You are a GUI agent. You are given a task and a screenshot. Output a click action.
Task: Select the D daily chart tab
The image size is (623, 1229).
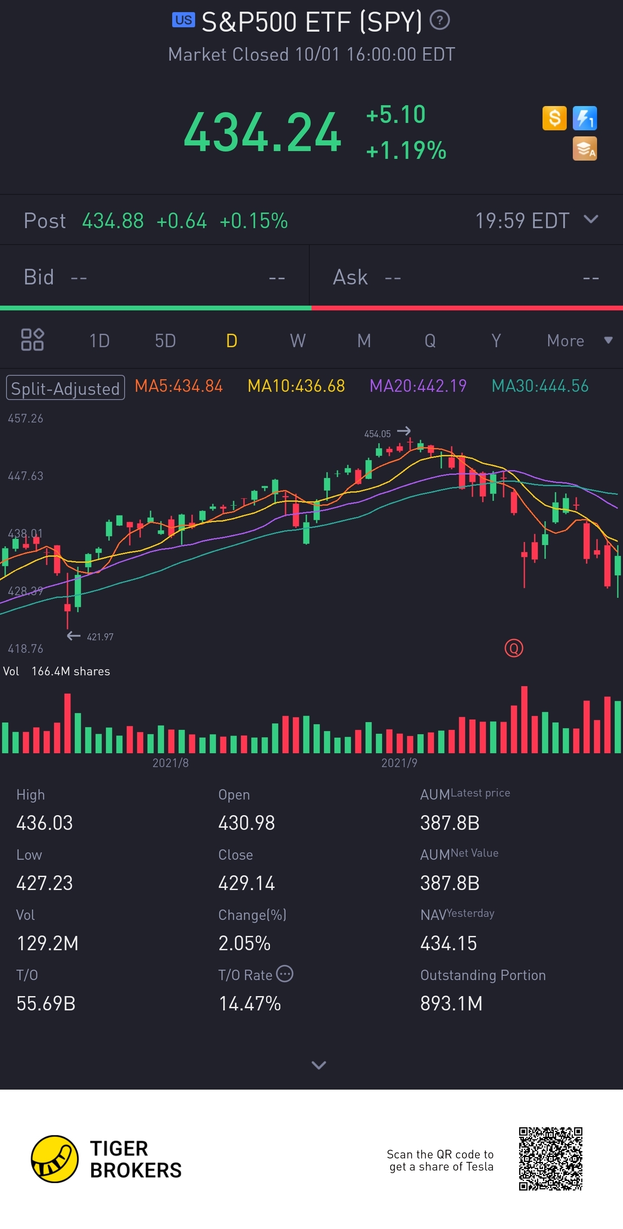click(231, 341)
